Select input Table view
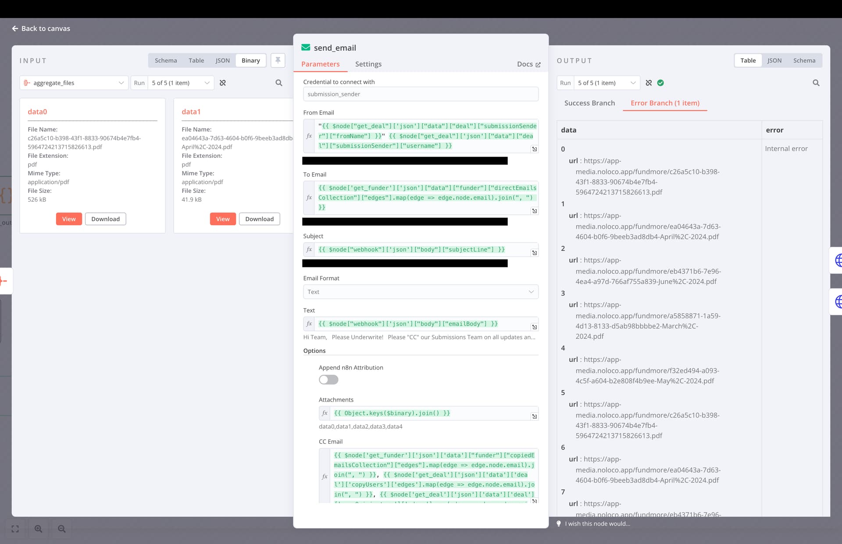This screenshot has width=842, height=544. [196, 60]
